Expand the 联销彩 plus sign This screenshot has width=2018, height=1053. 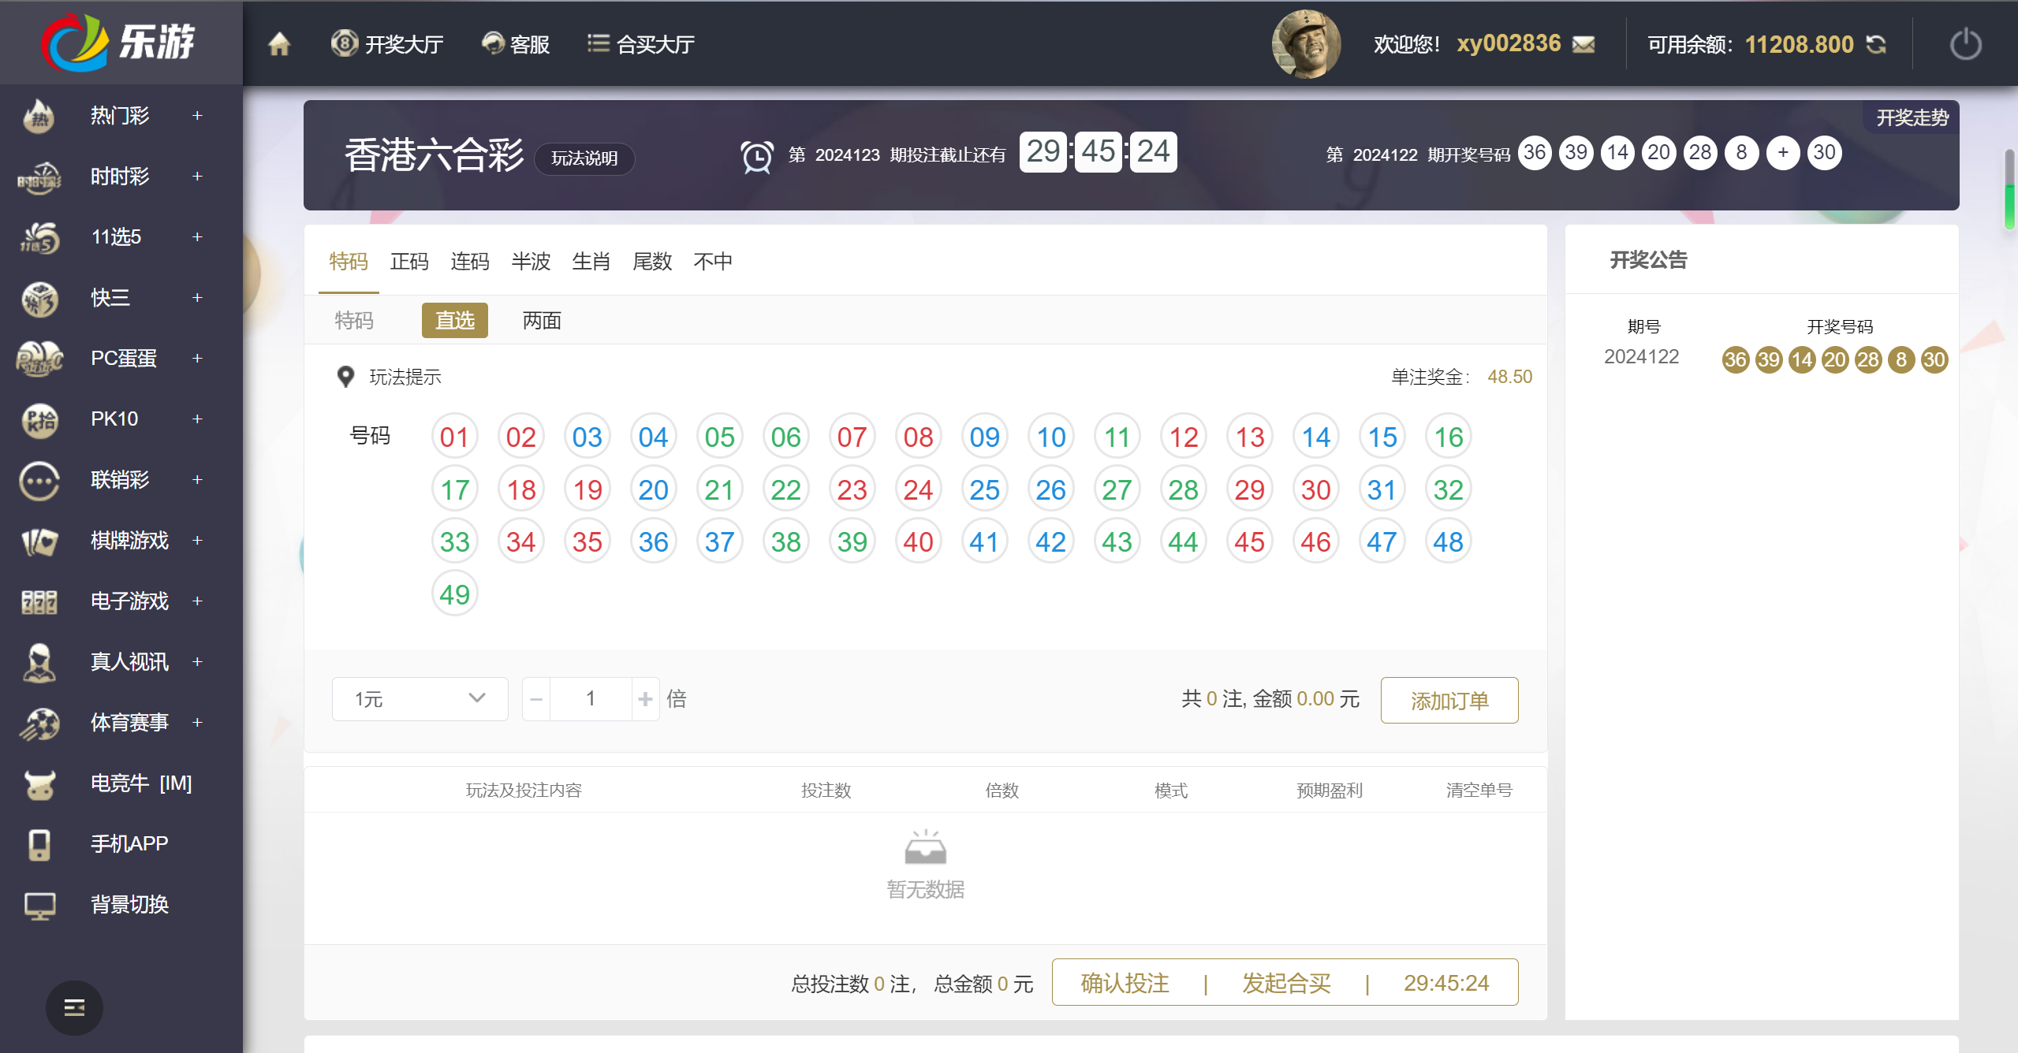click(x=197, y=480)
